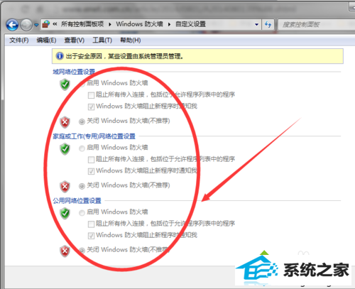Image resolution: width=355 pixels, height=289 pixels.
Task: Click green shield icon under 域网络位置设置
Action: pyautogui.click(x=65, y=84)
